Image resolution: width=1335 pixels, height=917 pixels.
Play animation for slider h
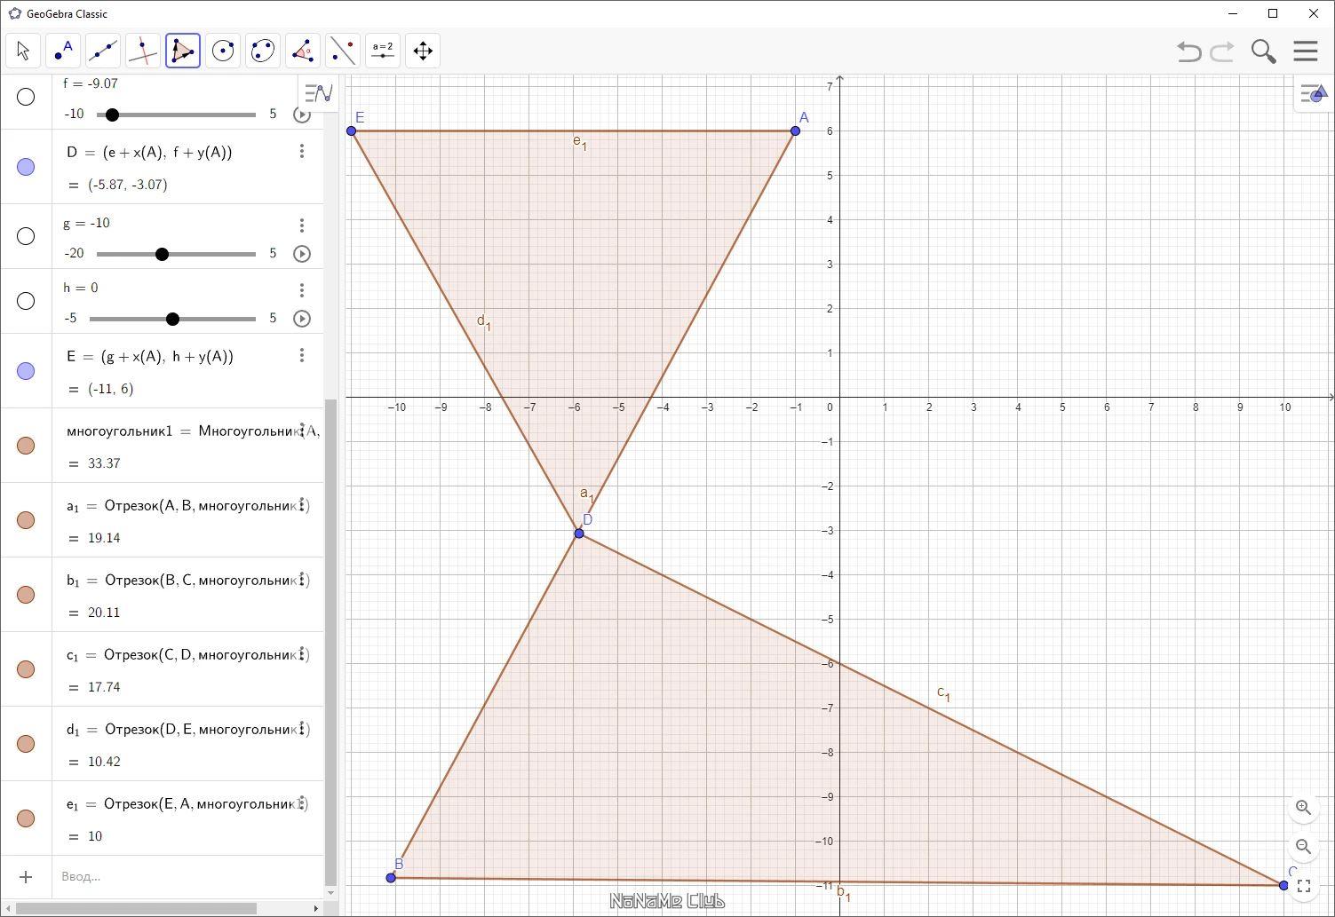pos(302,319)
